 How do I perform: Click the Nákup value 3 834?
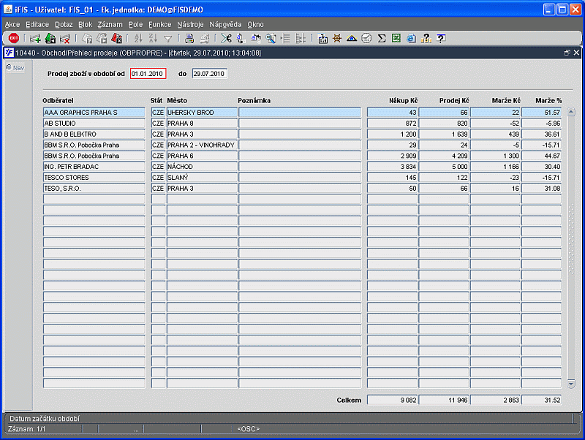click(x=393, y=167)
